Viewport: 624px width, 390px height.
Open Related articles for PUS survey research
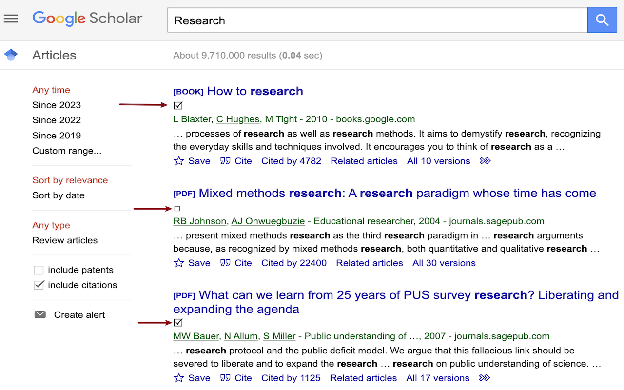(364, 378)
